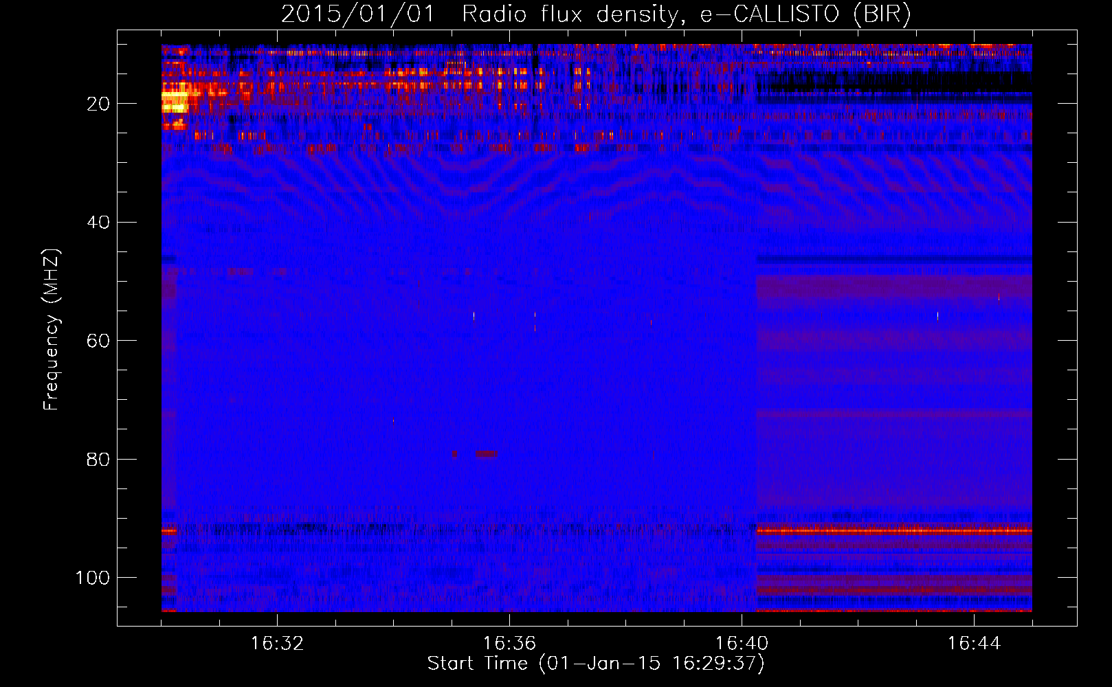The height and width of the screenshot is (687, 1112).
Task: Click the 'Start Time (01-Jan-15 16:29:37)' label
Action: coord(596,664)
